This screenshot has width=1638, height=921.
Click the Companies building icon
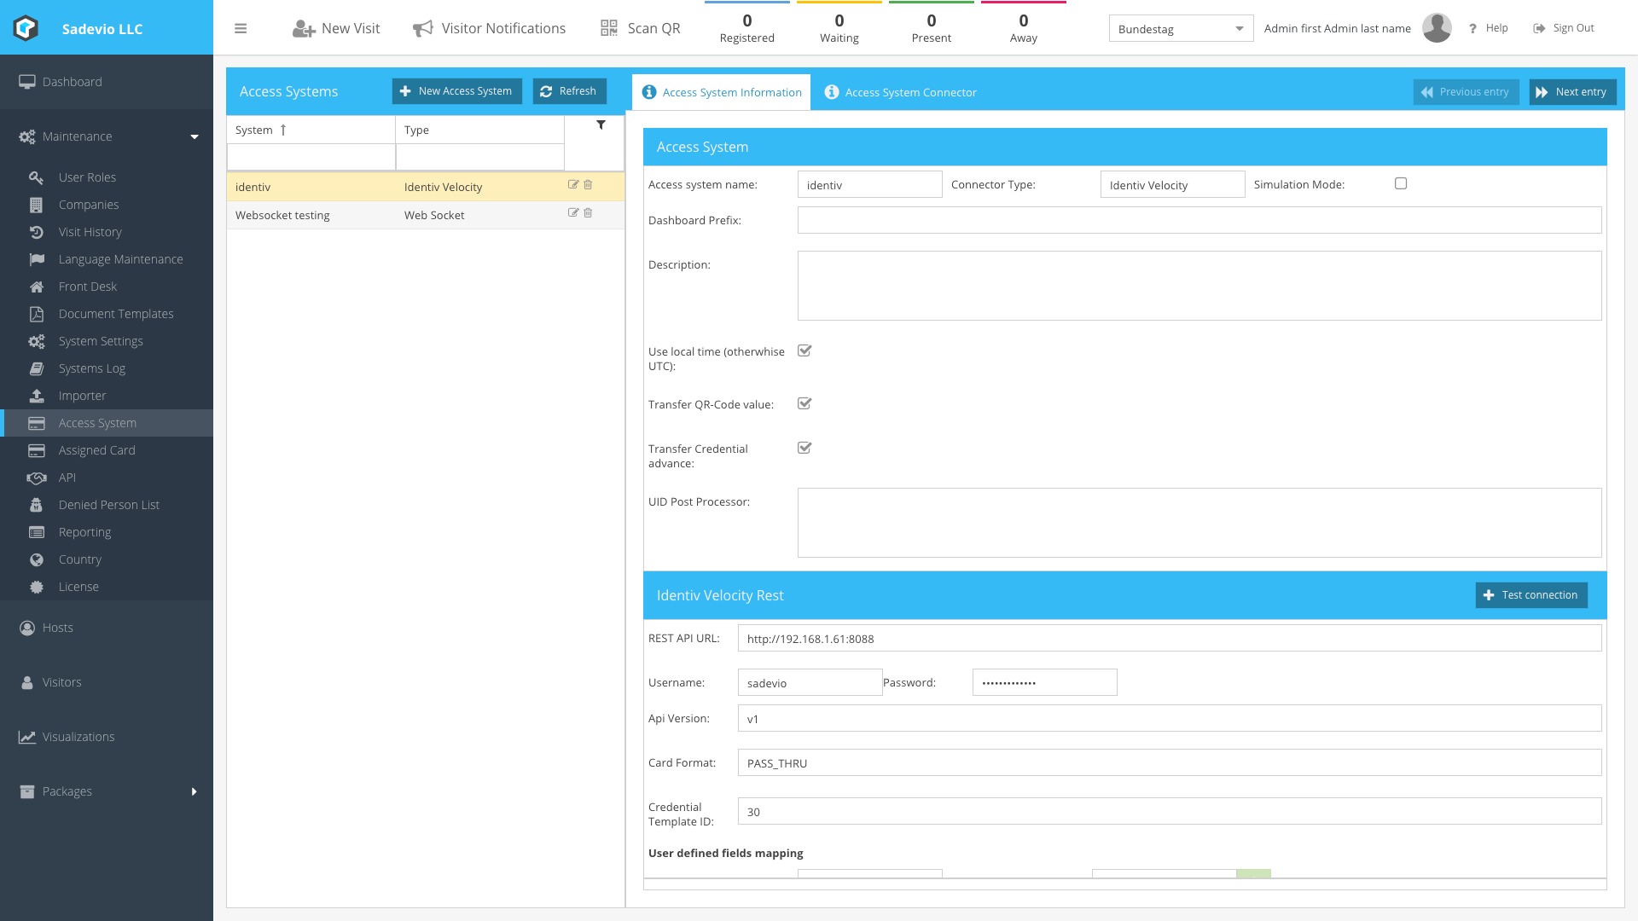(36, 205)
